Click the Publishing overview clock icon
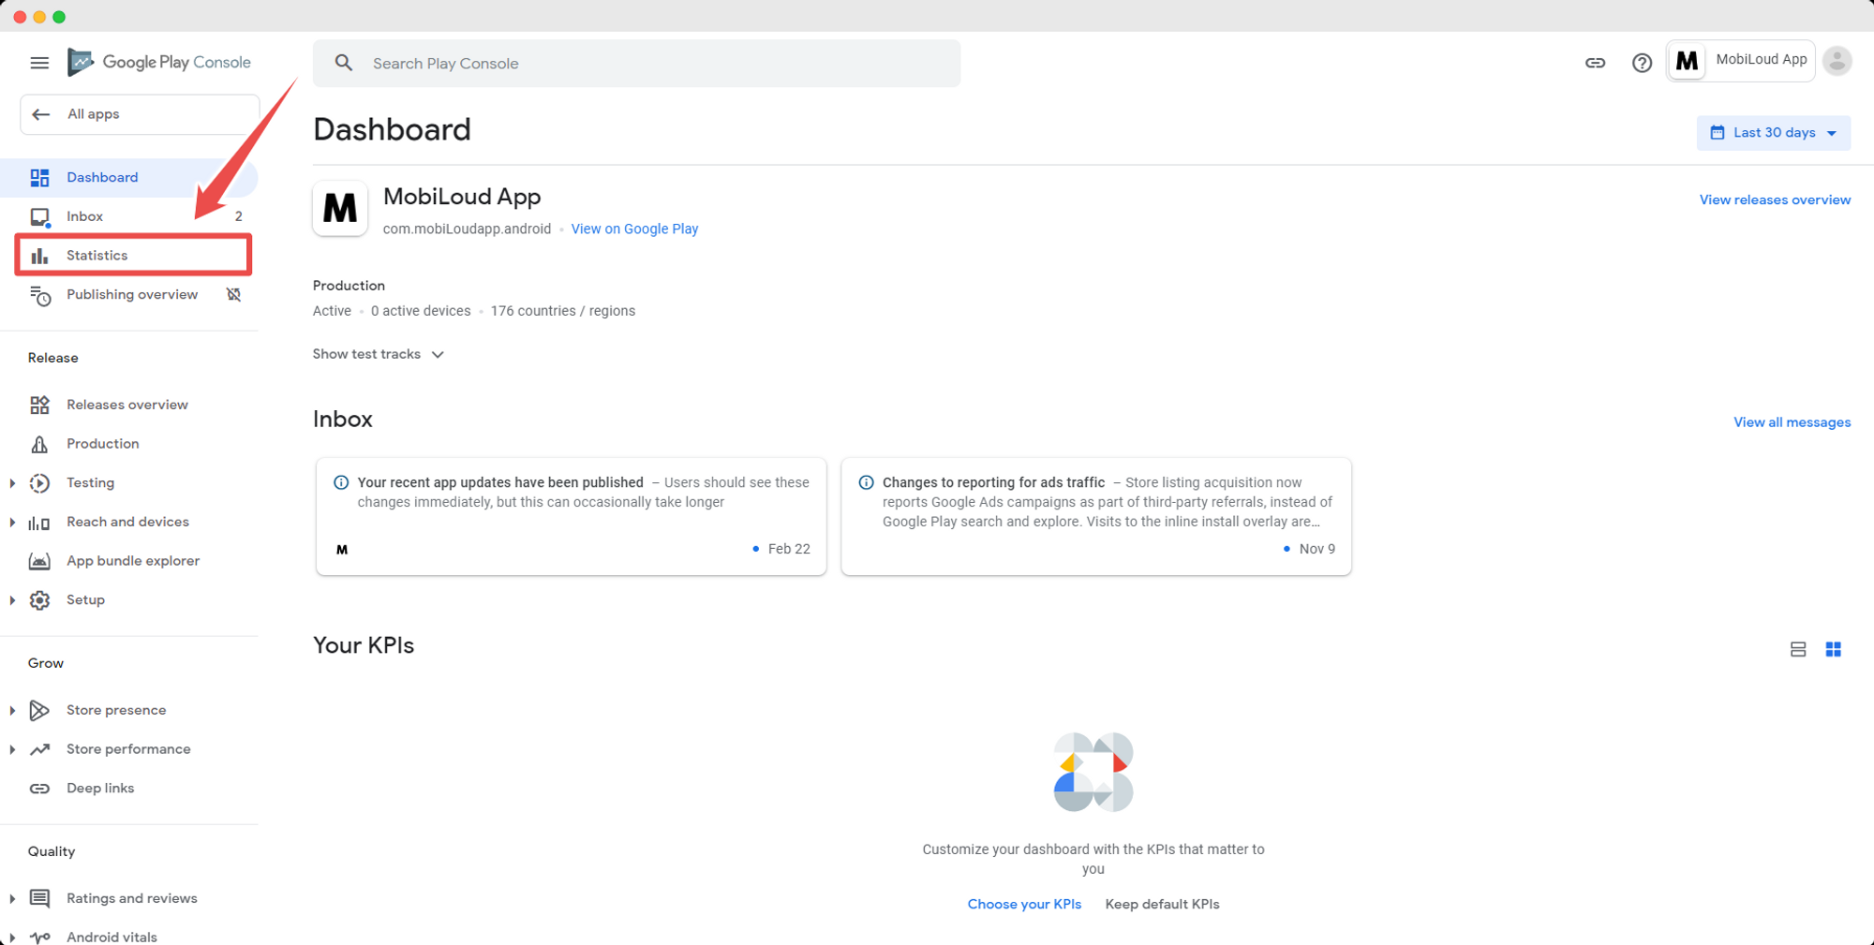This screenshot has height=945, width=1874. (40, 295)
